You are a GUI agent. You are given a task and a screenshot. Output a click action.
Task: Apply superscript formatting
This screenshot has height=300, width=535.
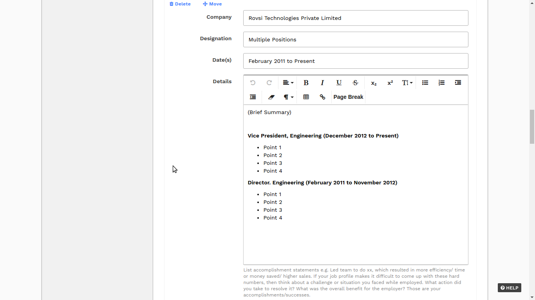390,83
